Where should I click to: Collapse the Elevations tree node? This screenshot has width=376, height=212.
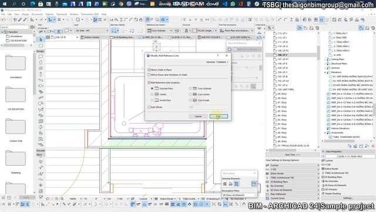(325, 72)
